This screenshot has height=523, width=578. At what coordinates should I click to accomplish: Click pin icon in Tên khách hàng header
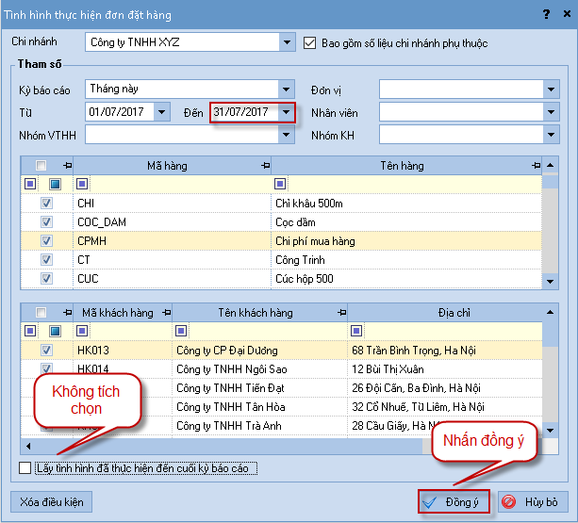click(340, 313)
